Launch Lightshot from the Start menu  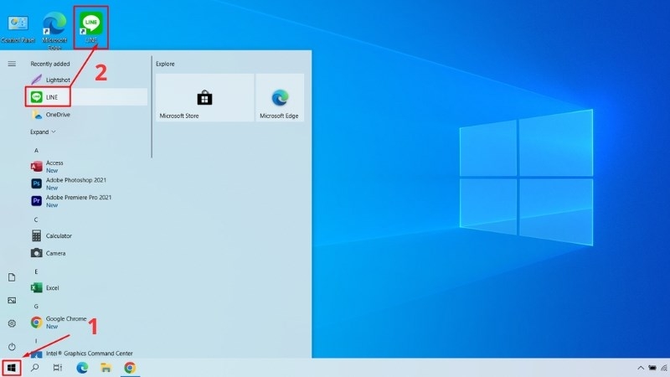click(57, 80)
